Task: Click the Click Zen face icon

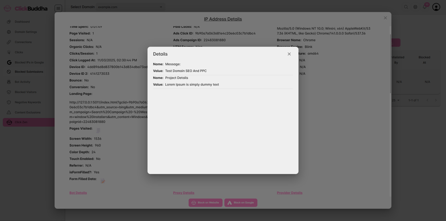Action: click(x=9, y=122)
